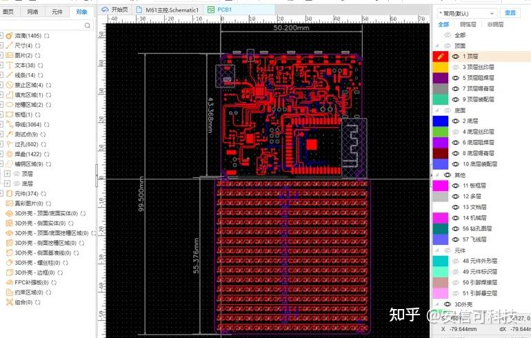This screenshot has width=531, height=338.
Task: Click the 组合(0) group icon
Action: click(x=10, y=302)
